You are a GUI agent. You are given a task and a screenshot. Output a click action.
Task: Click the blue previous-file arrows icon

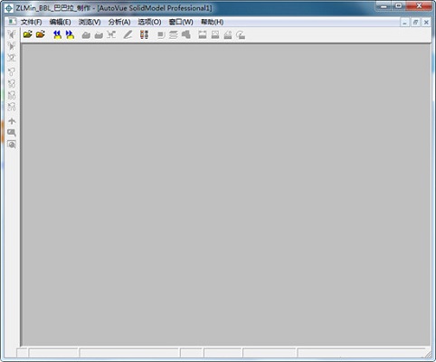57,34
